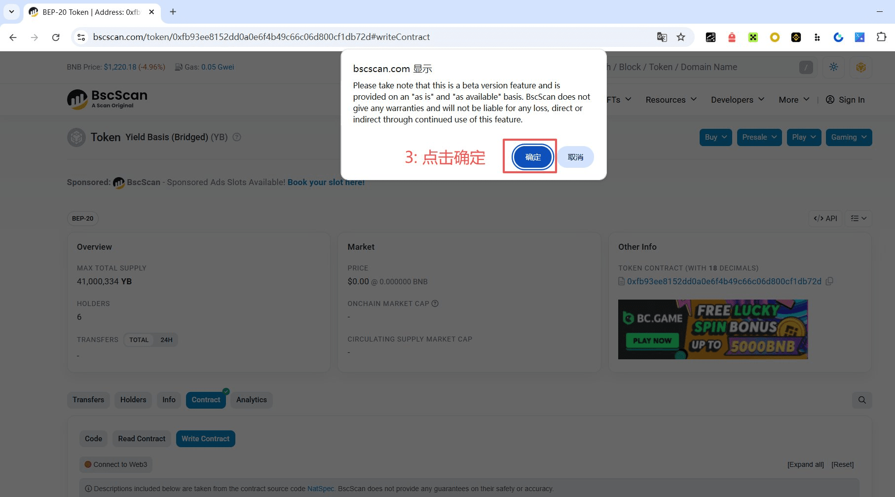Viewport: 895px width, 497px height.
Task: Expand the Buy dropdown button
Action: 715,137
